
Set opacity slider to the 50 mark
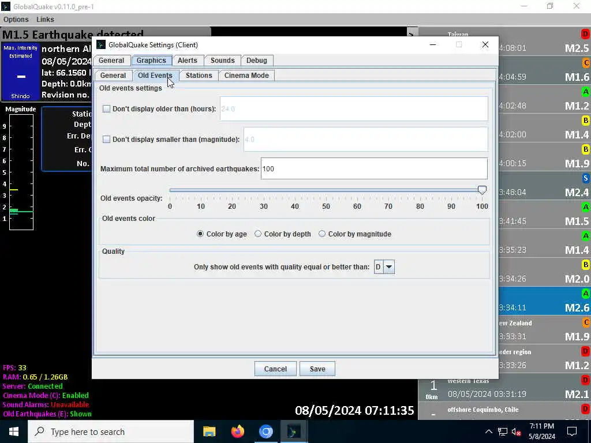click(326, 190)
